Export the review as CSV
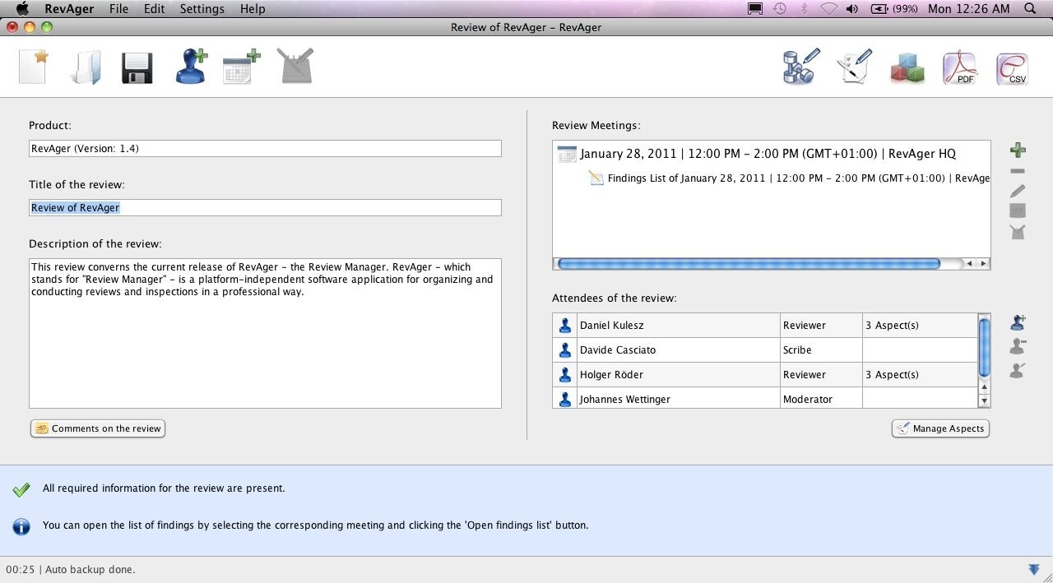This screenshot has height=583, width=1053. [1012, 68]
